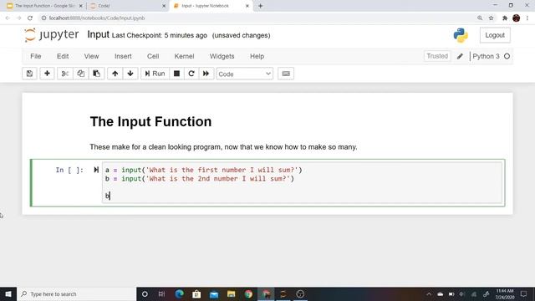The width and height of the screenshot is (535, 301).
Task: Rename notebook by clicking Input title
Action: pos(99,34)
